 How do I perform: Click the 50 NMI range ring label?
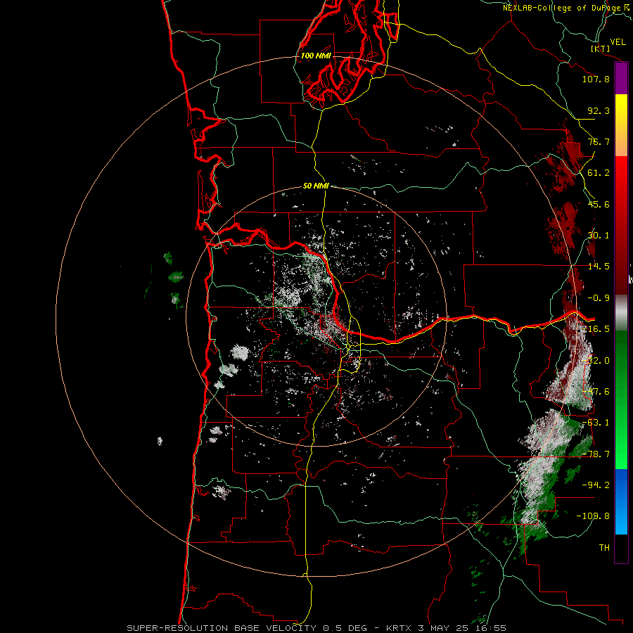(x=316, y=186)
